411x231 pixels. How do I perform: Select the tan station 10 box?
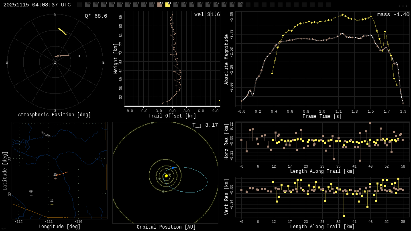160,5
